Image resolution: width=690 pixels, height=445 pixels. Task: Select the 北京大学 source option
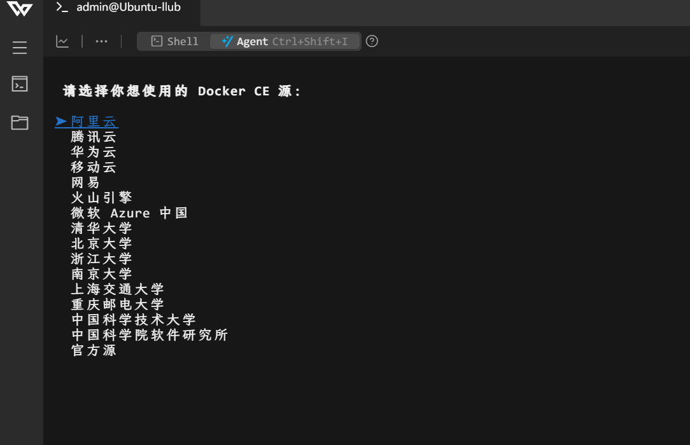click(101, 243)
